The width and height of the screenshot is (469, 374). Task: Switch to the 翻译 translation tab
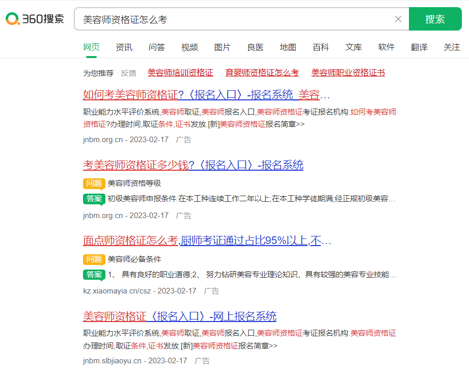click(419, 47)
